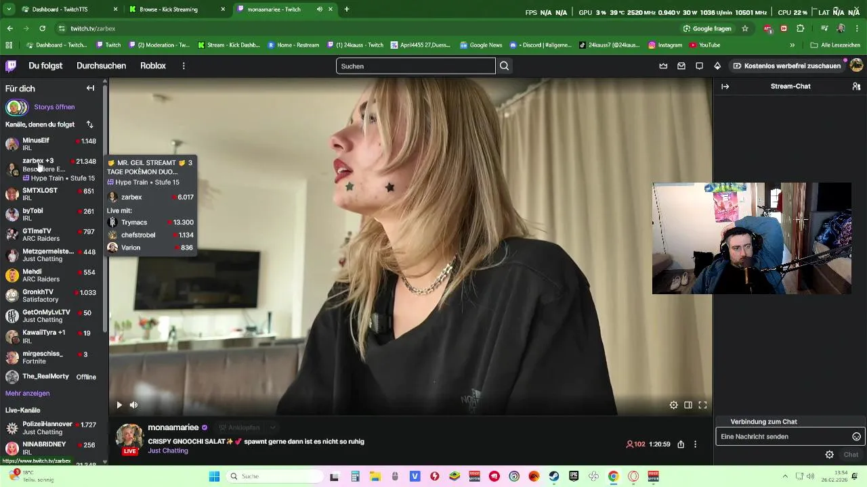
Task: Mute the stream volume icon
Action: click(x=133, y=405)
